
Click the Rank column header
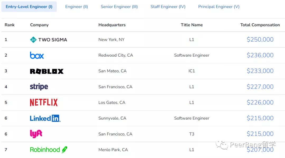[x=9, y=25]
